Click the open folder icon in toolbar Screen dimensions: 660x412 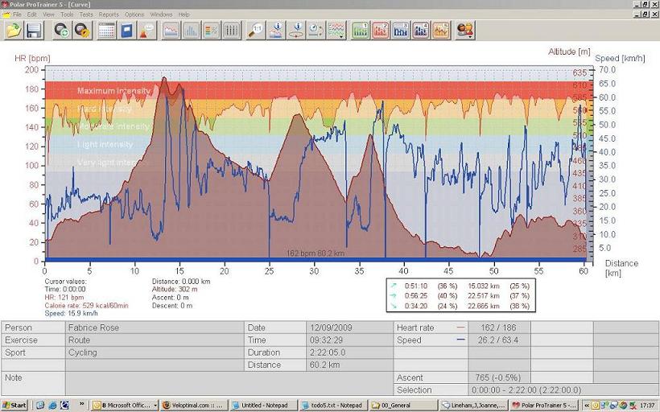(x=14, y=31)
